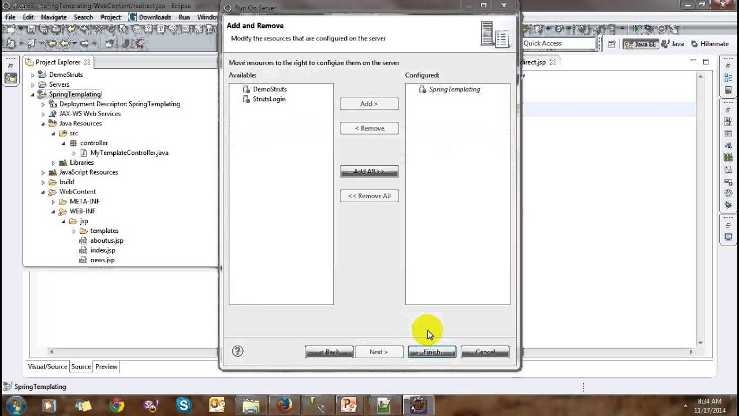Open Skype from the taskbar

tap(184, 405)
